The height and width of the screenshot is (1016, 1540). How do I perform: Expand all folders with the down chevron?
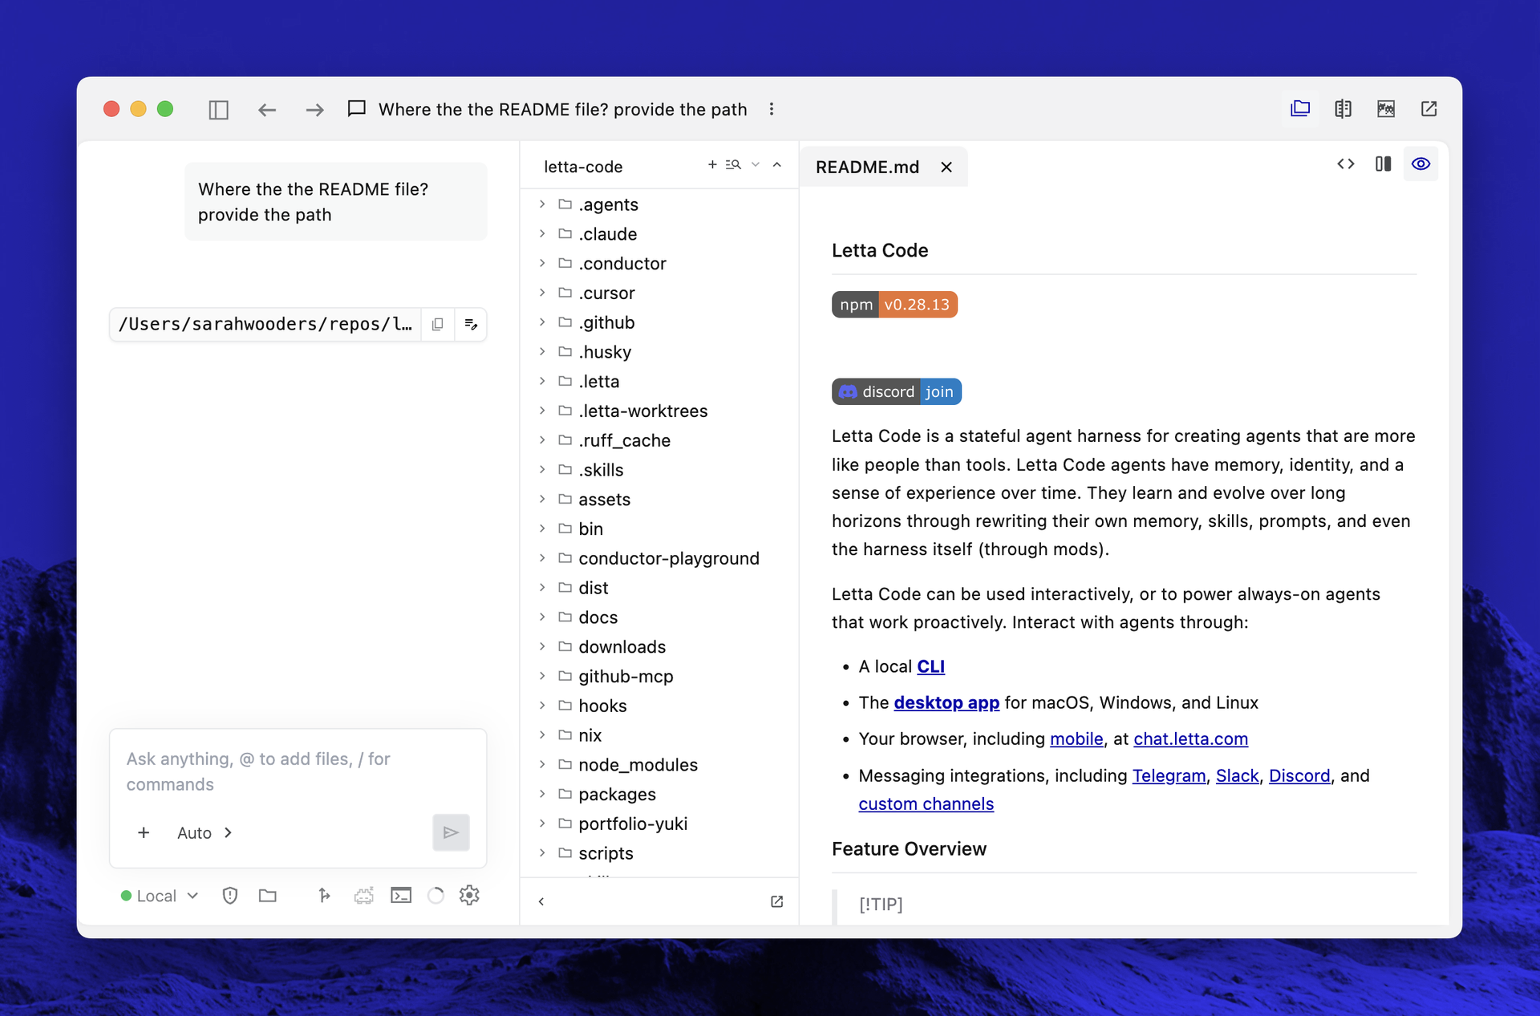click(x=756, y=164)
